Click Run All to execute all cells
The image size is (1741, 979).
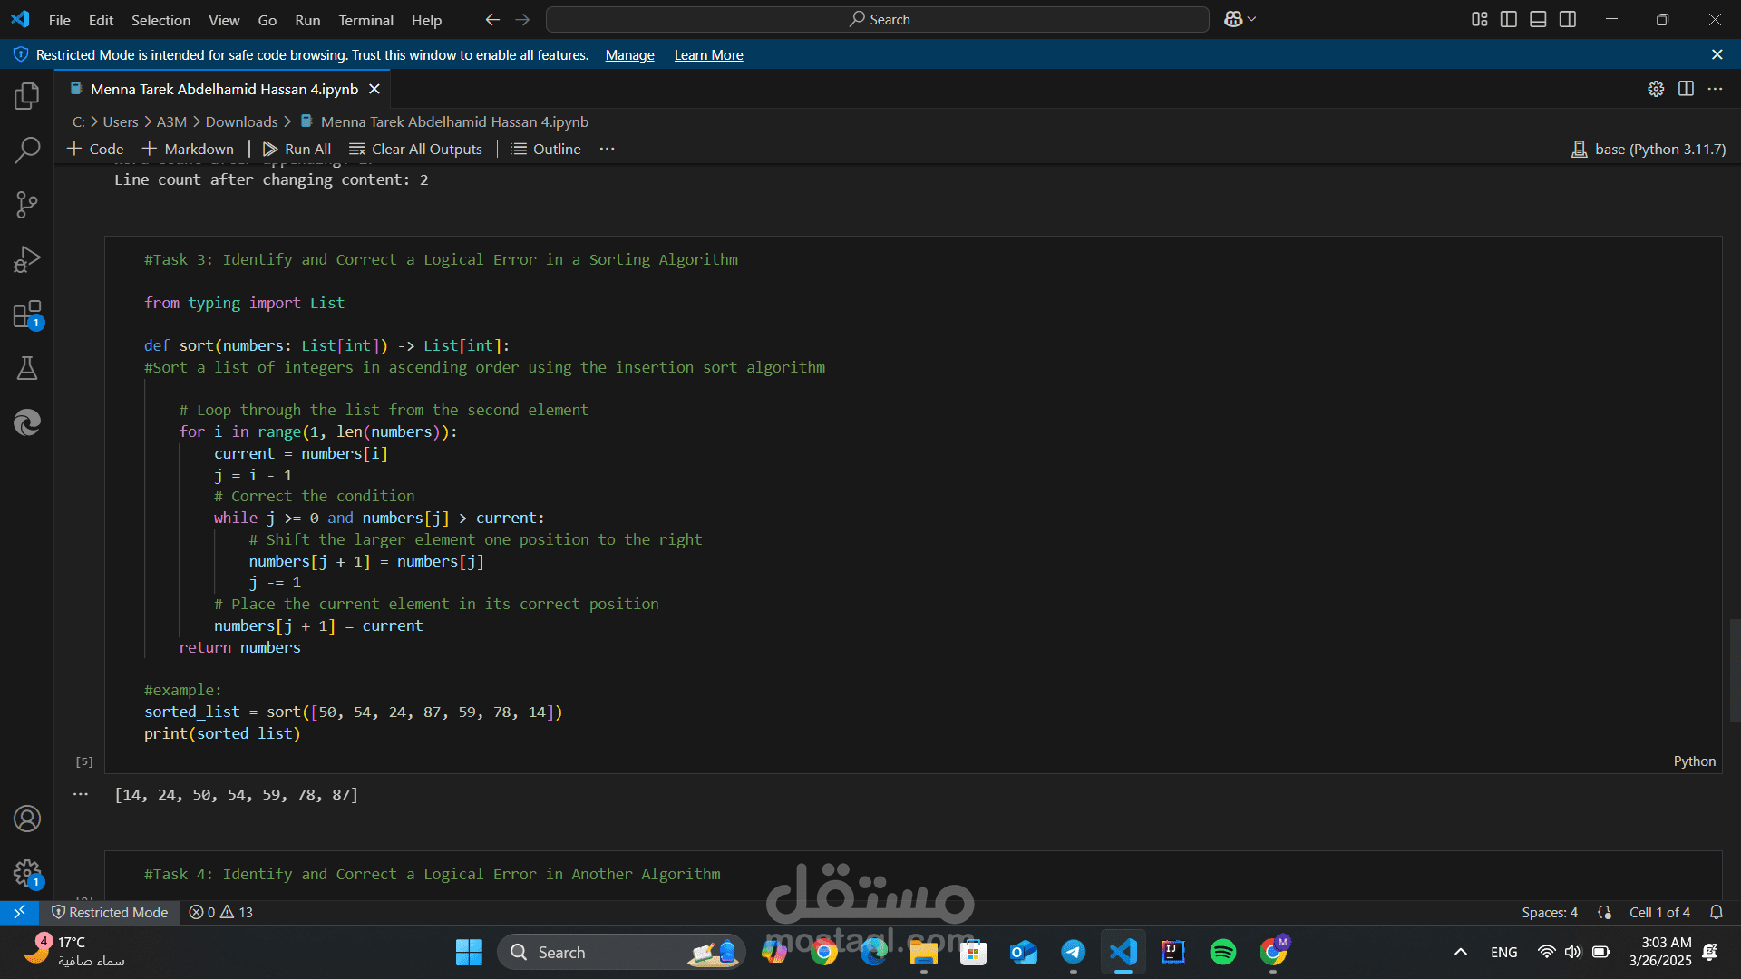[297, 149]
